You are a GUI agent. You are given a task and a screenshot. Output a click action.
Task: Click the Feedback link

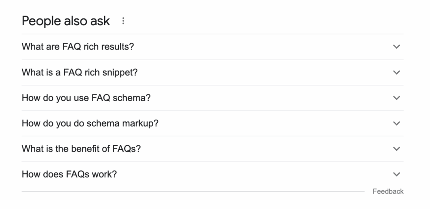[x=388, y=191]
